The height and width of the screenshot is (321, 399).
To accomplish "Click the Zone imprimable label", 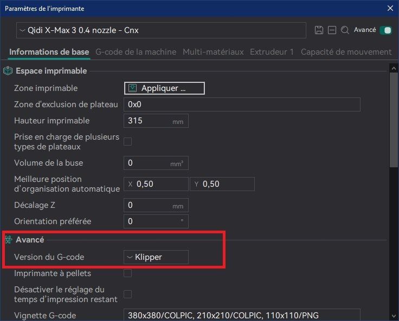I will tap(46, 88).
